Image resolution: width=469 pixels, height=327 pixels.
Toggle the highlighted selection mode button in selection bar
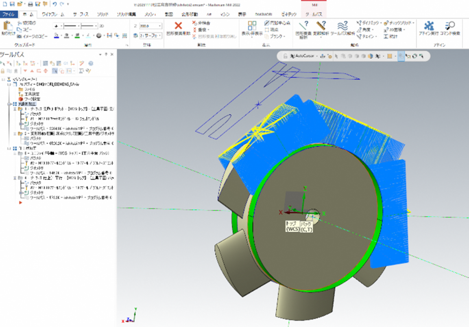tap(401, 56)
